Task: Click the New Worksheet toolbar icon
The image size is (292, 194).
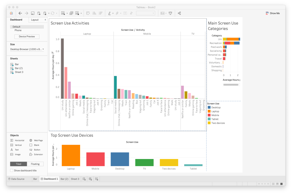Action: (x=63, y=13)
